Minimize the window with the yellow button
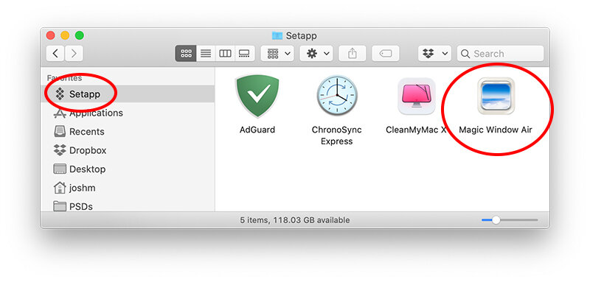Image resolution: width=590 pixels, height=282 pixels. point(65,35)
